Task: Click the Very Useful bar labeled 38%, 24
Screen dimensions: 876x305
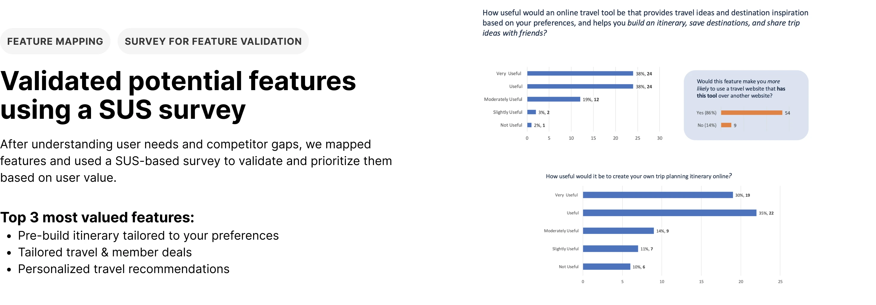Action: click(580, 73)
